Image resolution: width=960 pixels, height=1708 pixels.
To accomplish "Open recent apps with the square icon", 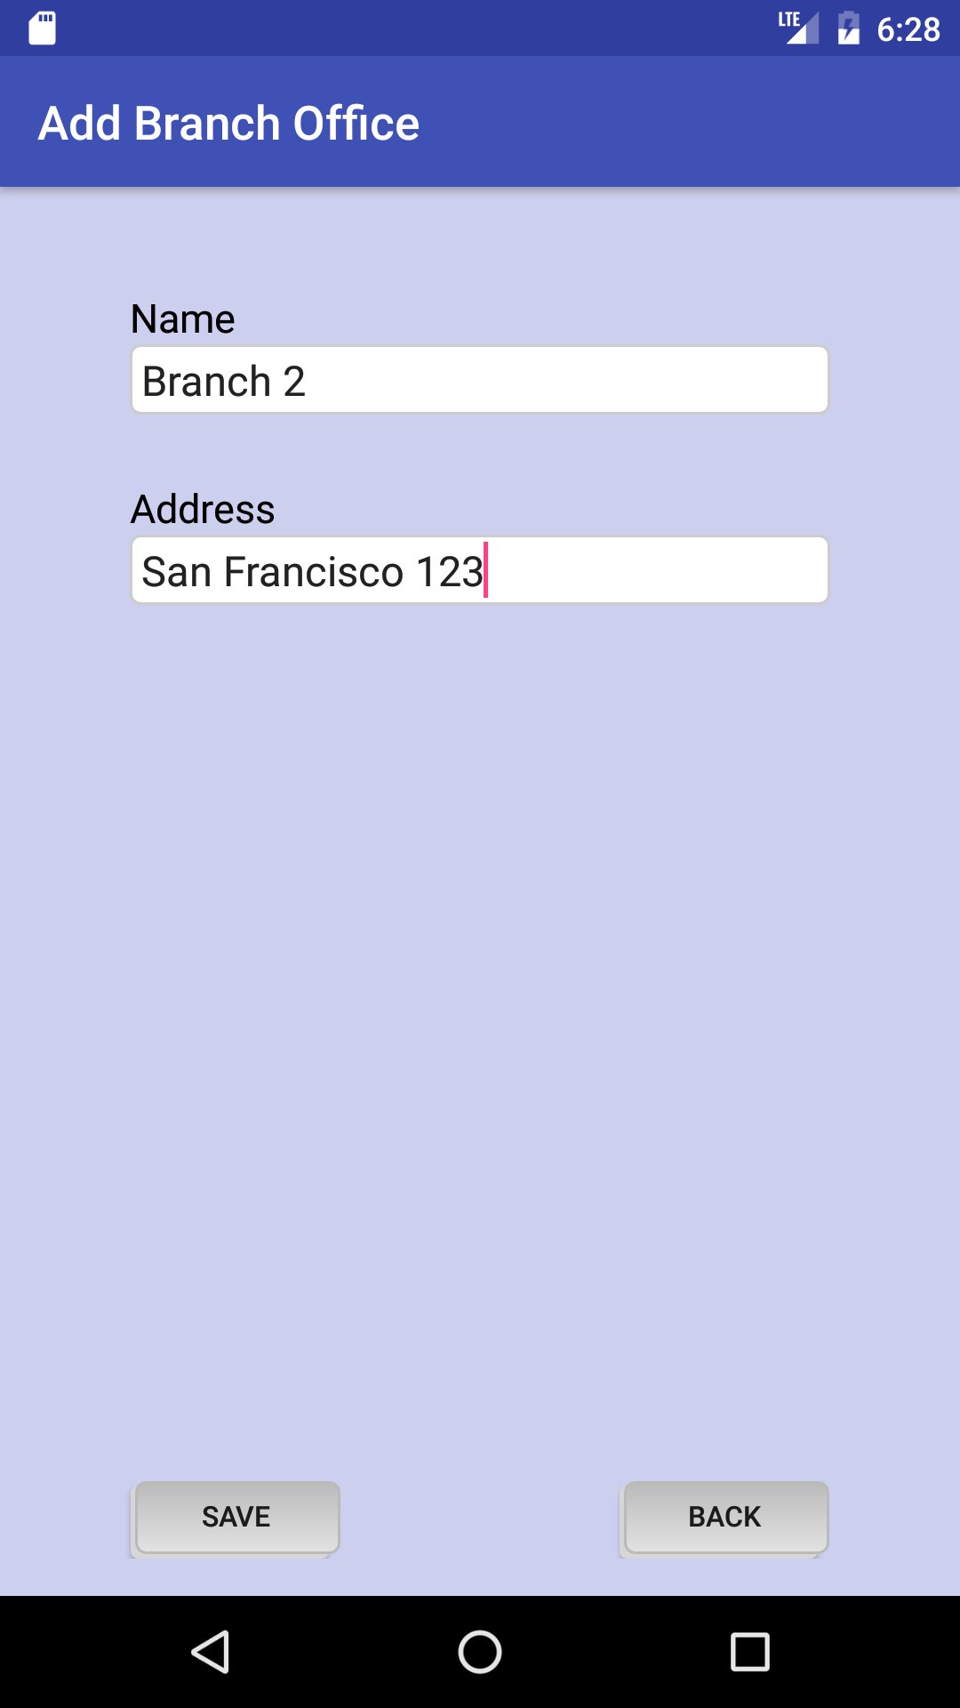I will pos(749,1652).
